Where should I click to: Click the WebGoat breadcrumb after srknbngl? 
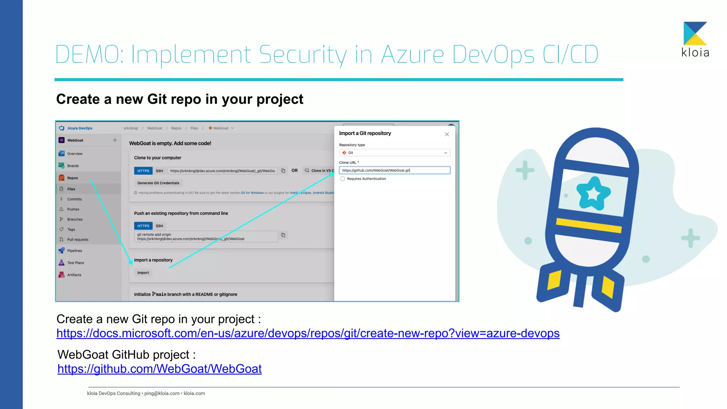[154, 128]
